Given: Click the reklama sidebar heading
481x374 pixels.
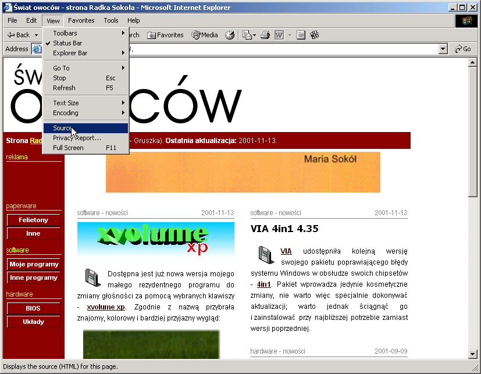Looking at the screenshot, I should tap(17, 157).
